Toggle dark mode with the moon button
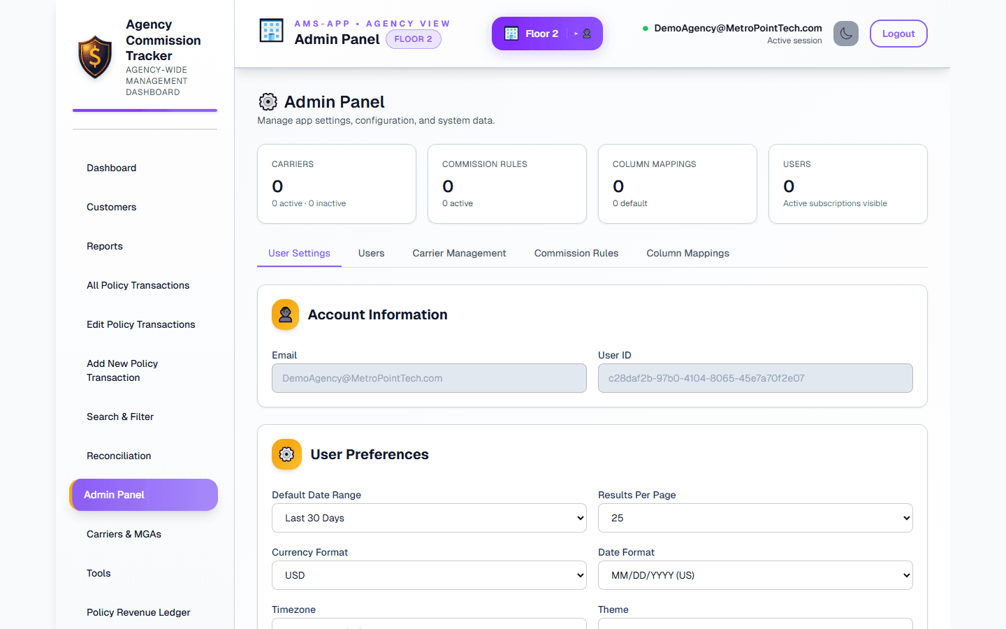 click(846, 33)
